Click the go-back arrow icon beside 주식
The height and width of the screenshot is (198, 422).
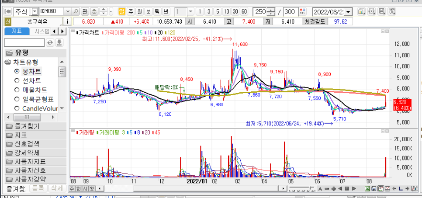coord(8,12)
